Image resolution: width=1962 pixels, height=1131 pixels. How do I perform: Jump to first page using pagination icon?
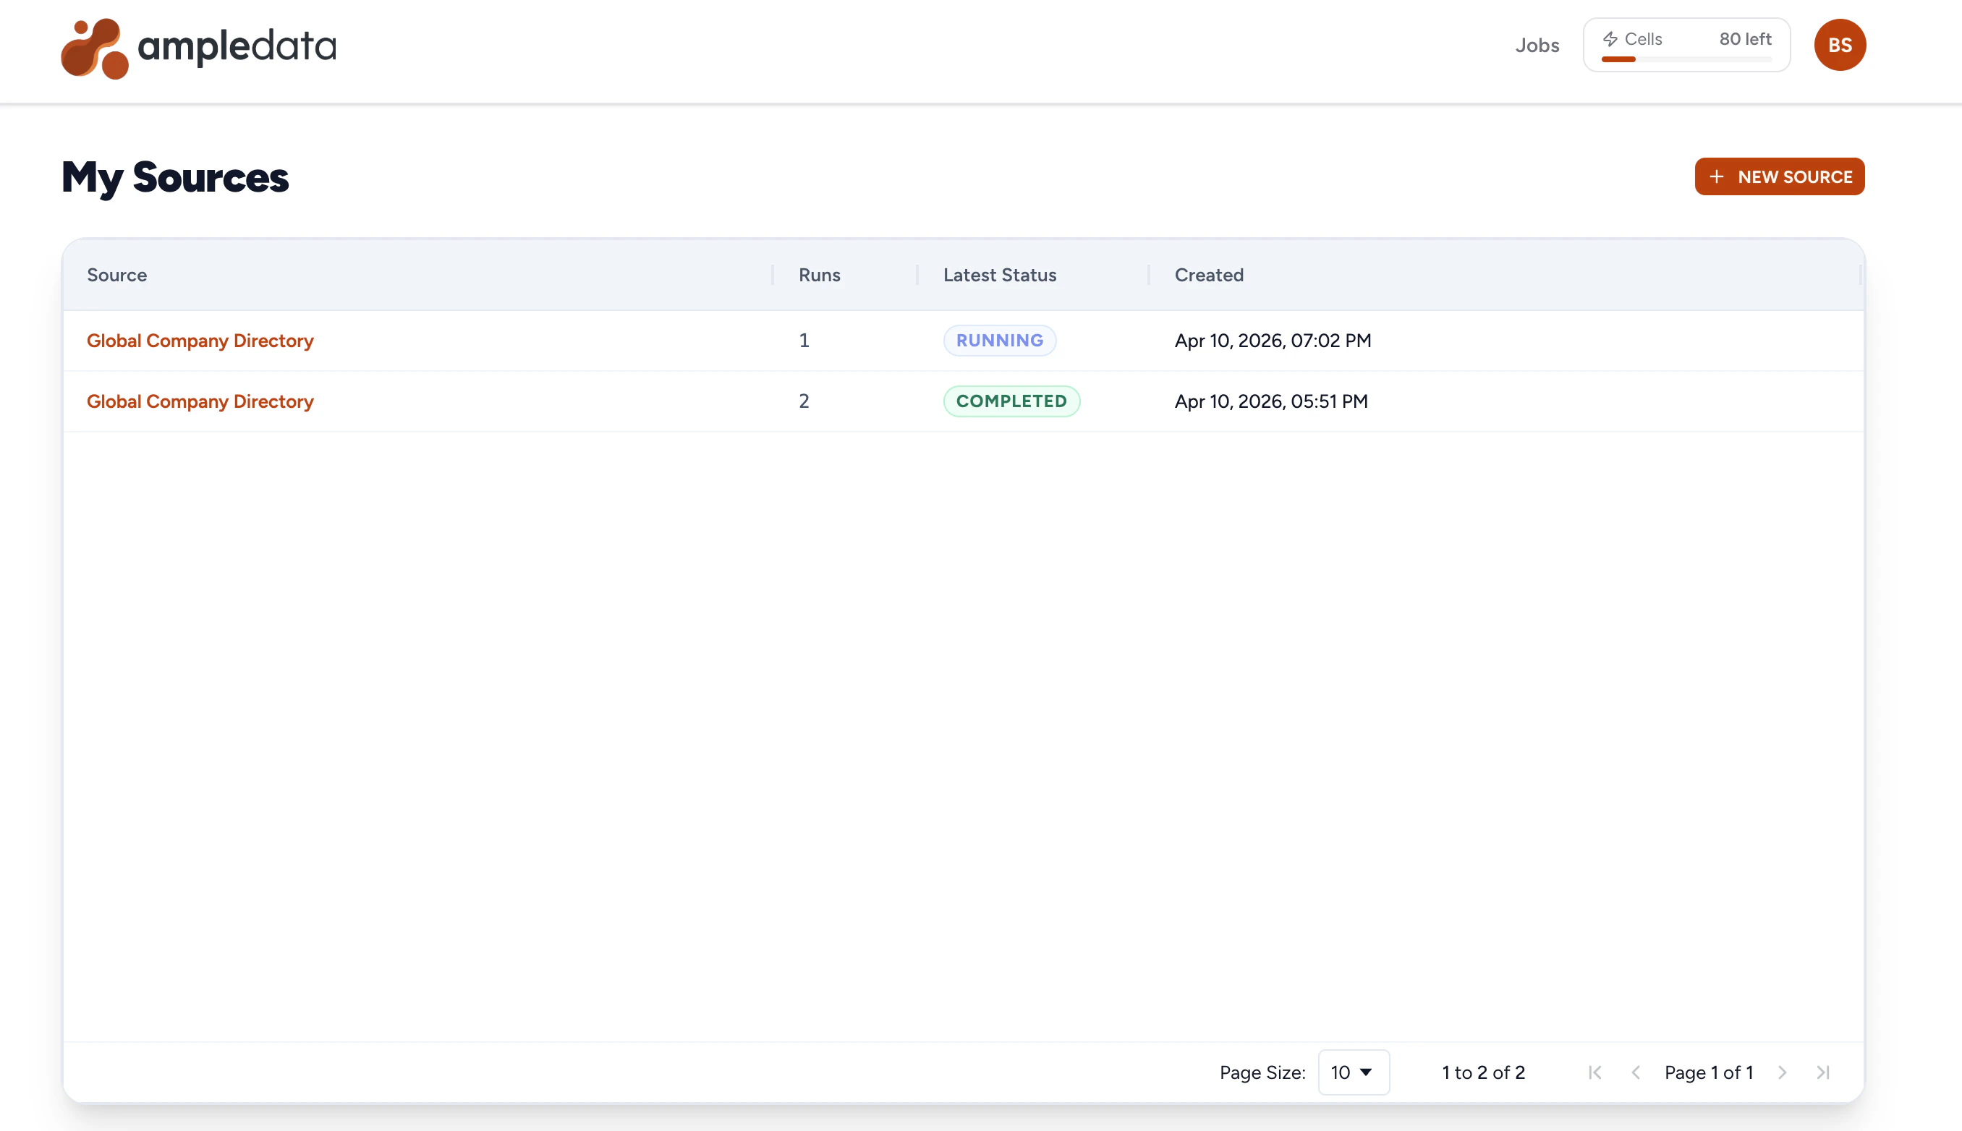click(x=1595, y=1072)
